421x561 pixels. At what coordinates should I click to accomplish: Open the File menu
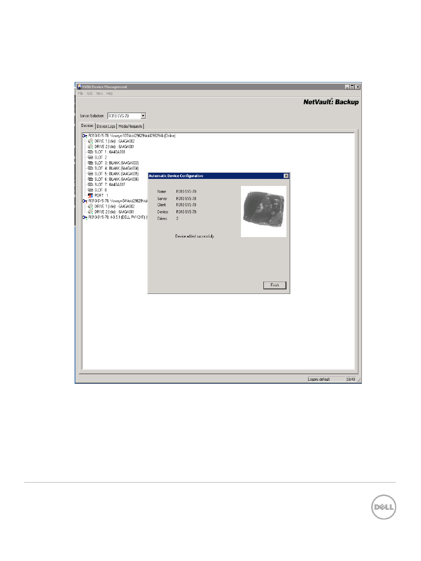click(x=80, y=93)
